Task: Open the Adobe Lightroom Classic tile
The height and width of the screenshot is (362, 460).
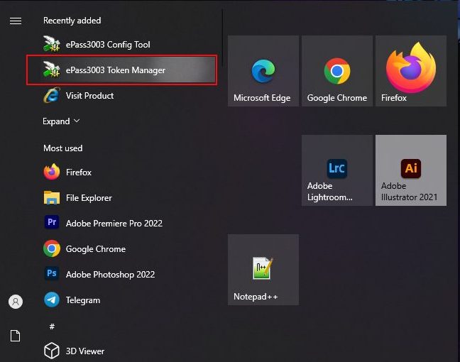Action: (337, 170)
